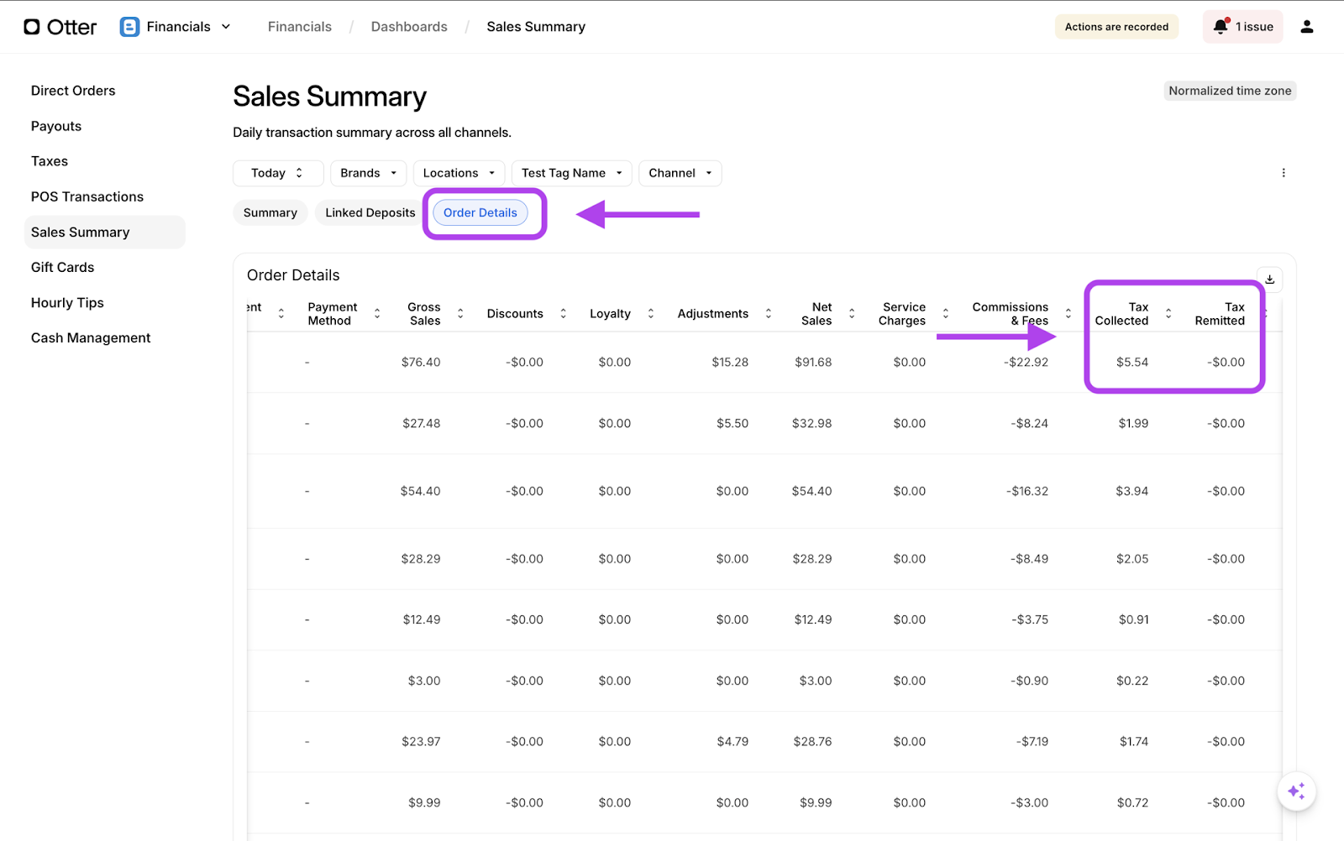This screenshot has height=841, width=1344.
Task: Expand the Brands filter dropdown
Action: (x=368, y=173)
